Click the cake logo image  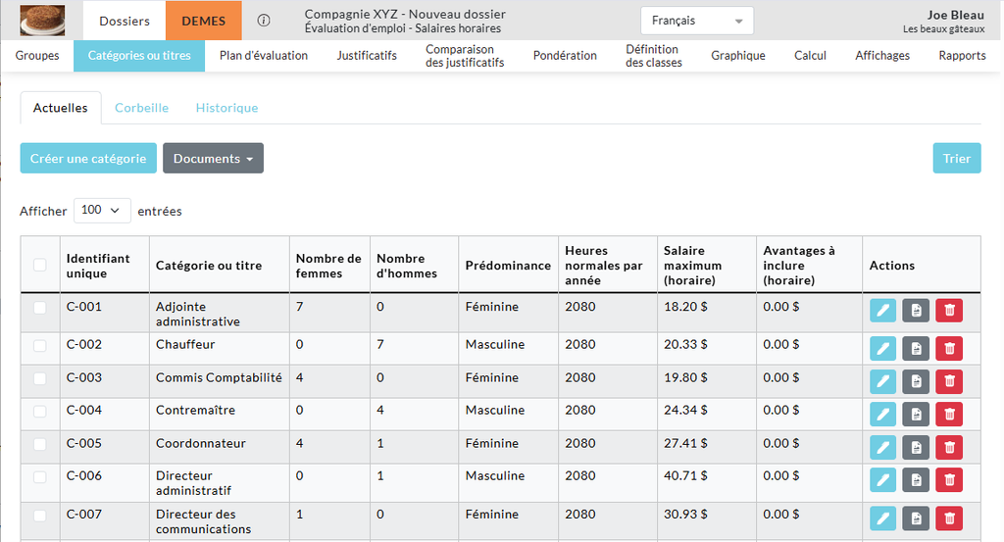point(42,20)
